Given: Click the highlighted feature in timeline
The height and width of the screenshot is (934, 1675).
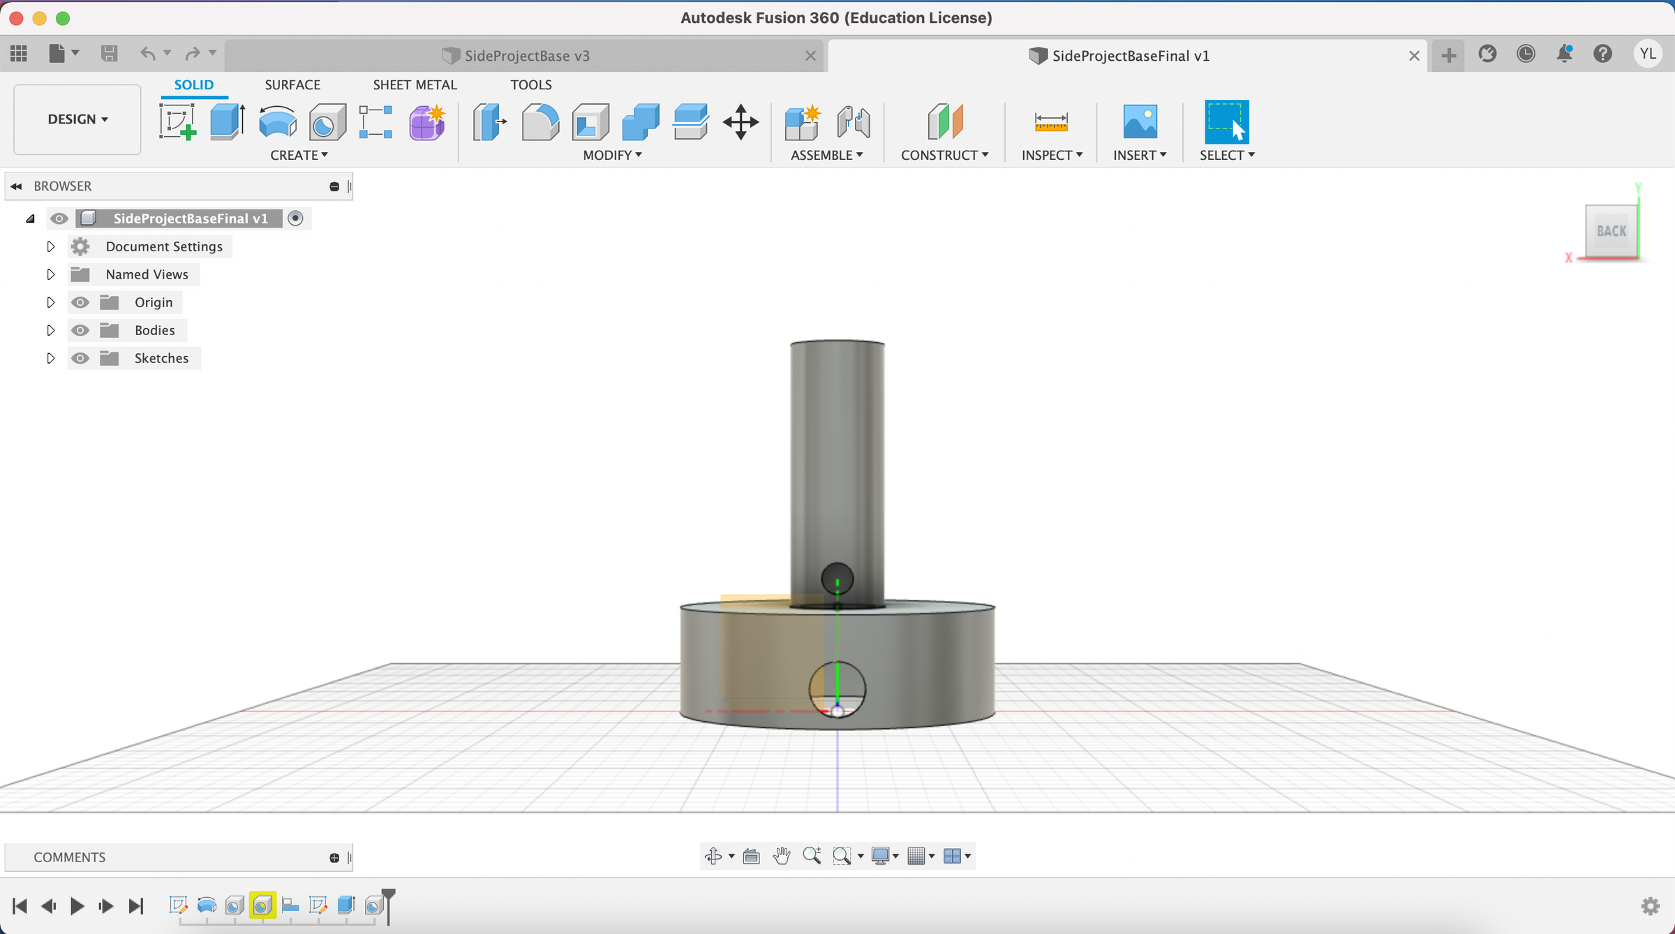Looking at the screenshot, I should (262, 906).
